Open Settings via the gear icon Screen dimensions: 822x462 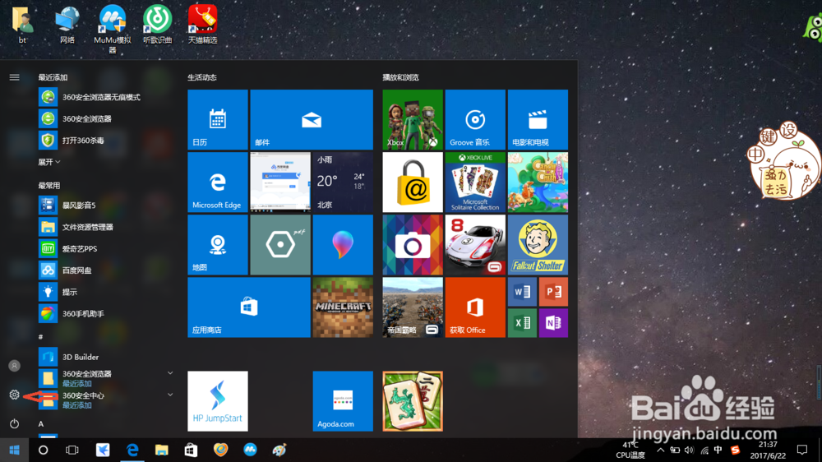click(x=14, y=395)
